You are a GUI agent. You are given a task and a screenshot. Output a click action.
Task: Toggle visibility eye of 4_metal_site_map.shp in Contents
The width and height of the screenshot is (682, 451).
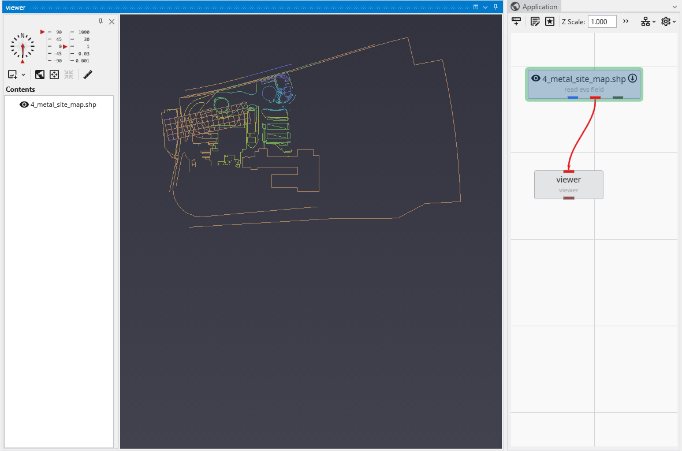(x=24, y=105)
